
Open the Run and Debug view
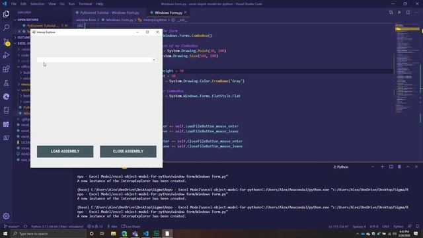pyautogui.click(x=6, y=56)
